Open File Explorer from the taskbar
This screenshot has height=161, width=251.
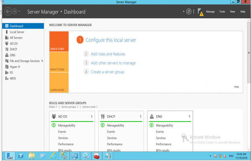(32, 156)
